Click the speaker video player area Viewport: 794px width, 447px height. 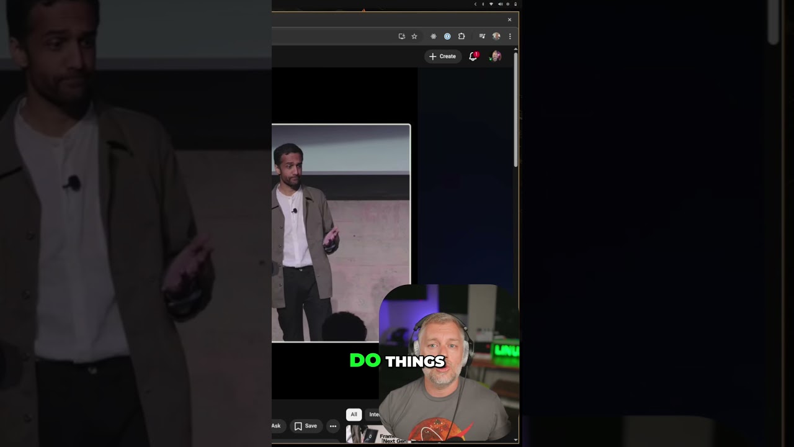click(341, 233)
